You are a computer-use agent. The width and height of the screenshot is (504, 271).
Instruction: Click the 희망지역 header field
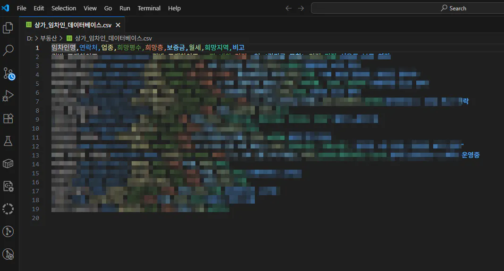[x=217, y=48]
